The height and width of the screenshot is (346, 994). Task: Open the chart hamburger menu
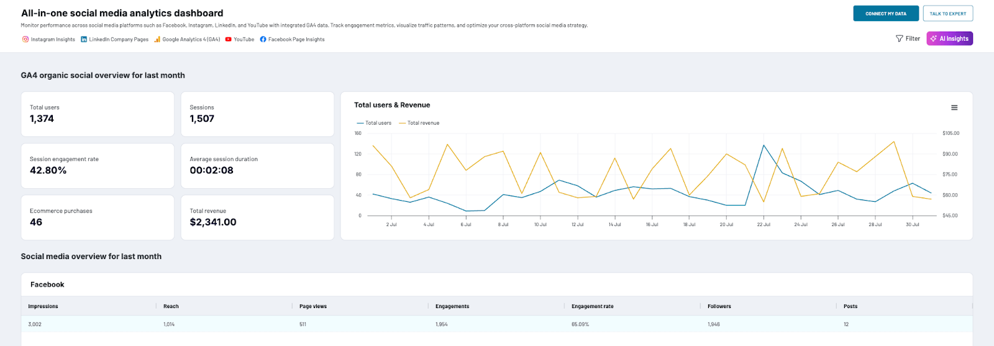point(954,108)
